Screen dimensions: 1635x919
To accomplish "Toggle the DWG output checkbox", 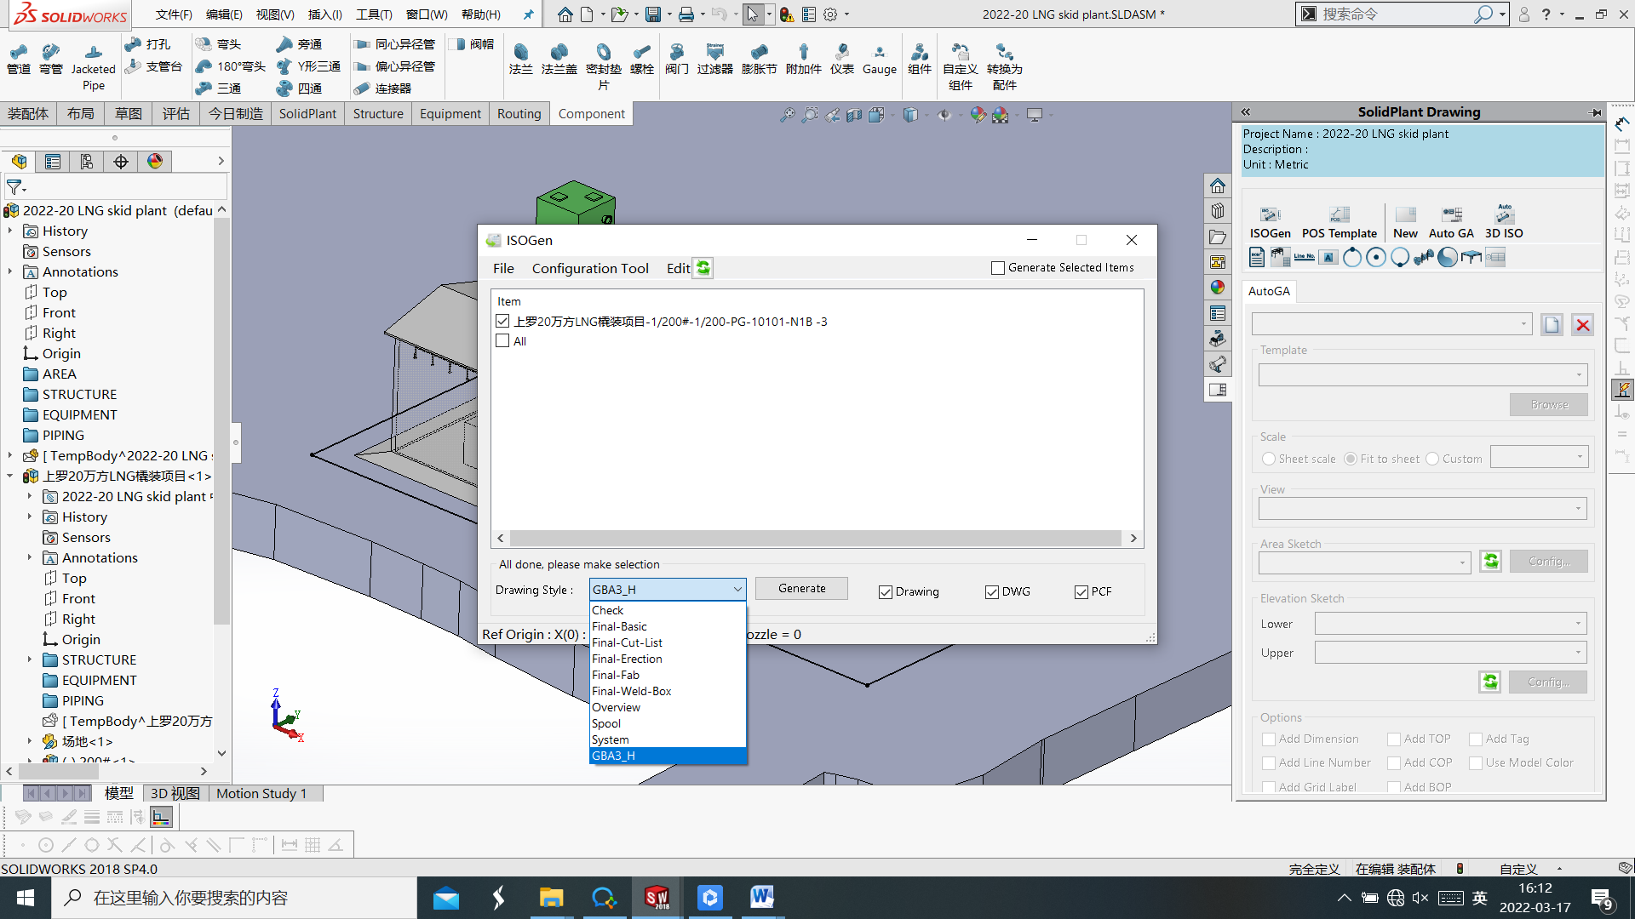I will [x=992, y=591].
